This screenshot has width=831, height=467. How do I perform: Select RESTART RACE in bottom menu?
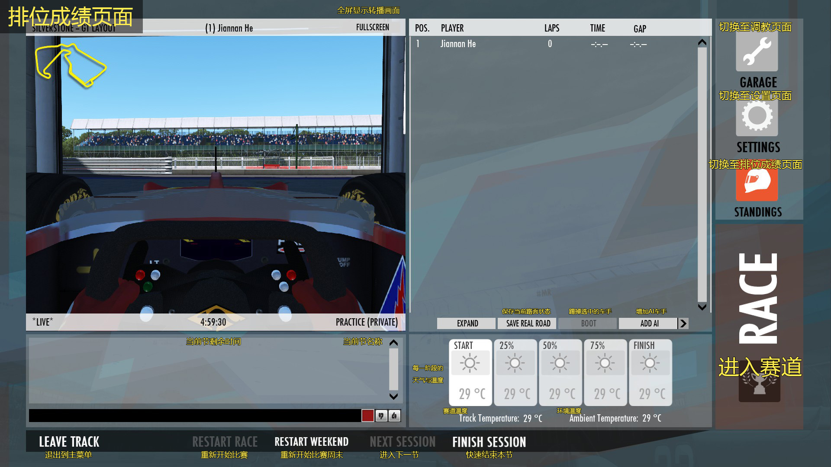click(x=225, y=442)
